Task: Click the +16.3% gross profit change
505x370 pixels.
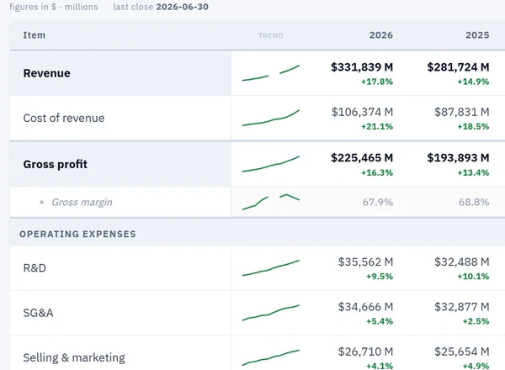Action: [x=377, y=172]
